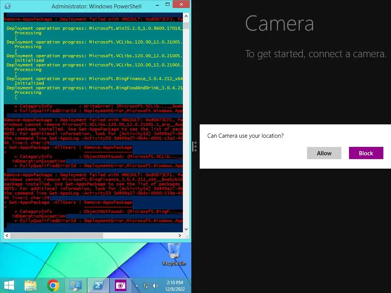Open the Control Panel taskbar icon
Viewport: 391px width, 293px height.
click(76, 285)
